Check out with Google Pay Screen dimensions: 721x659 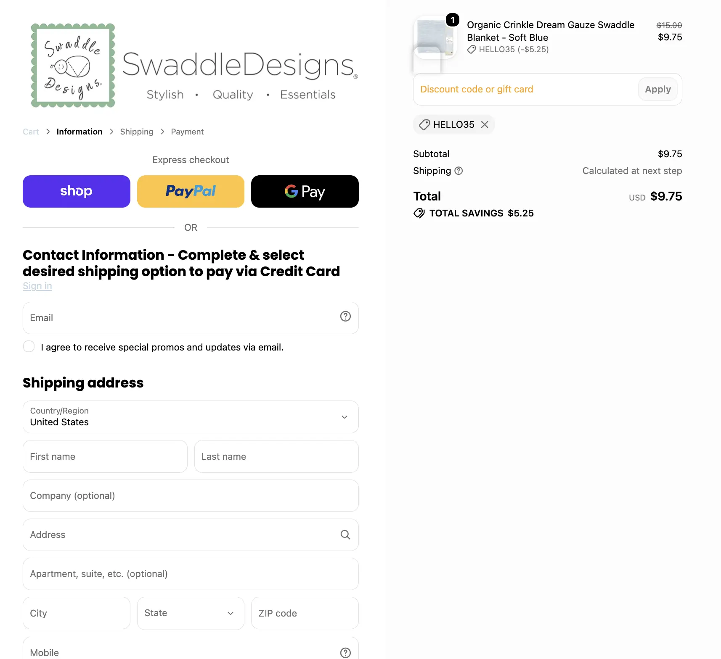(305, 191)
